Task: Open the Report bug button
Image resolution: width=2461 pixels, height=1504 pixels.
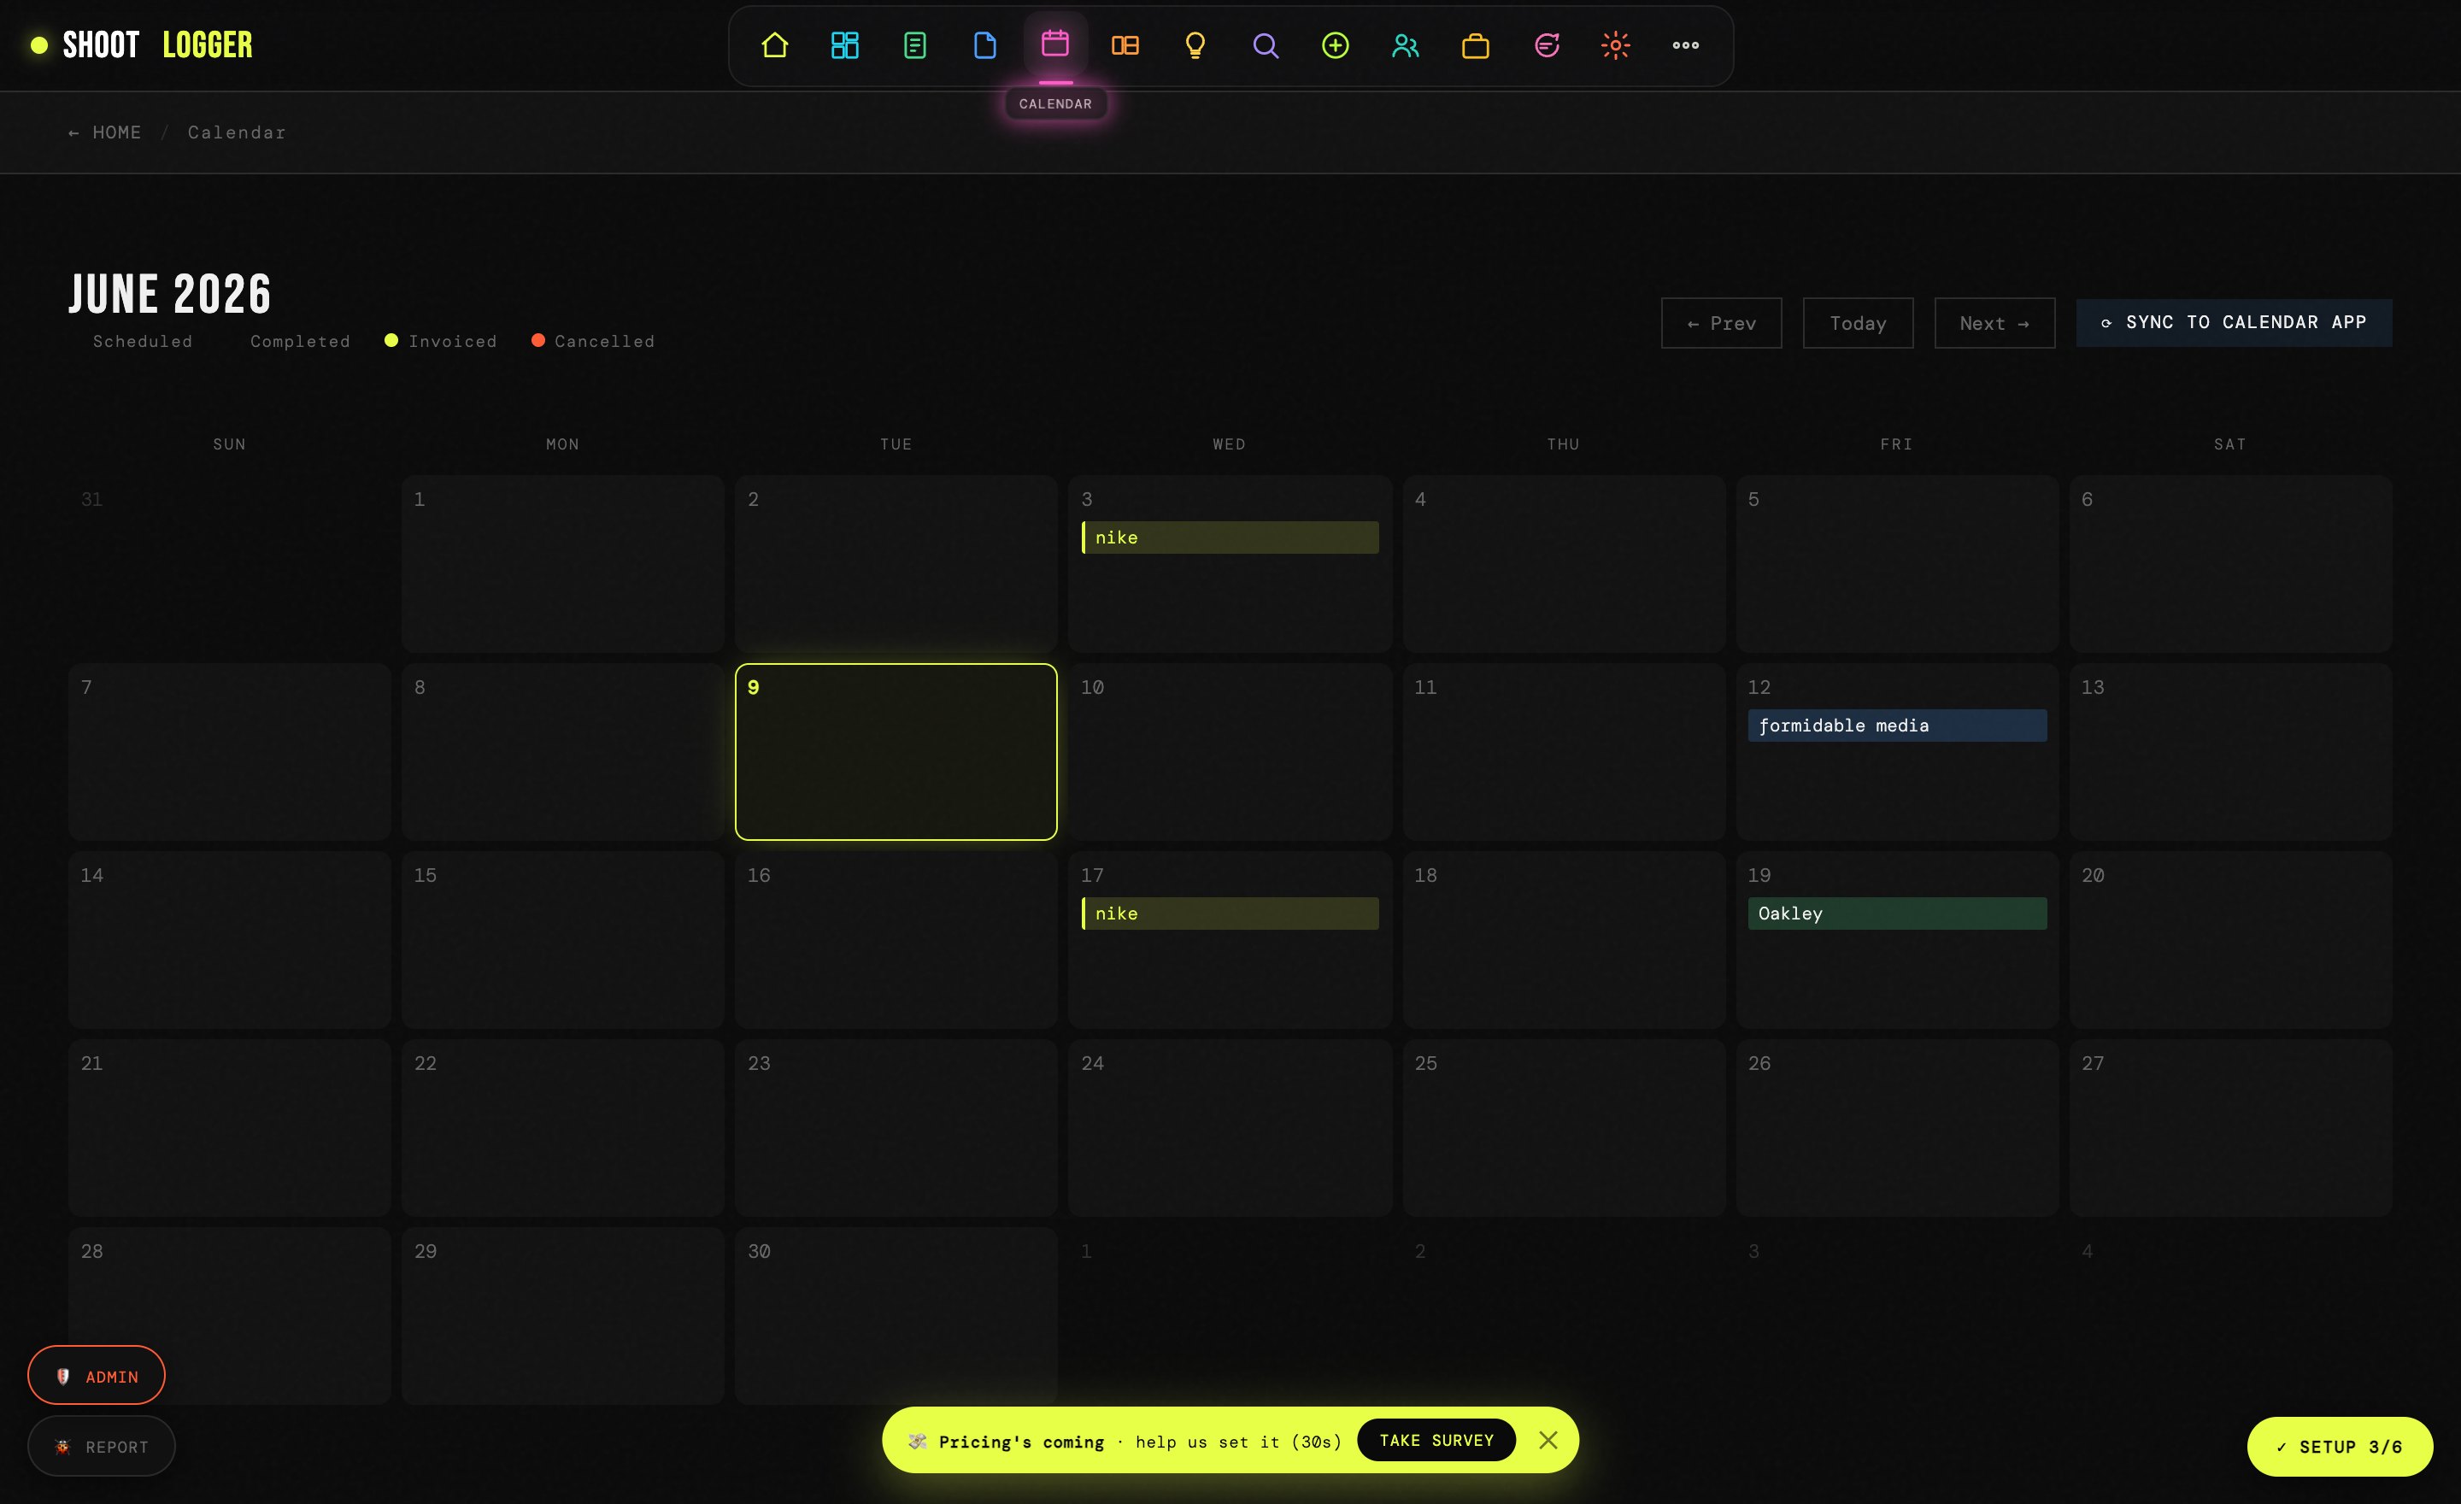Action: (x=101, y=1445)
